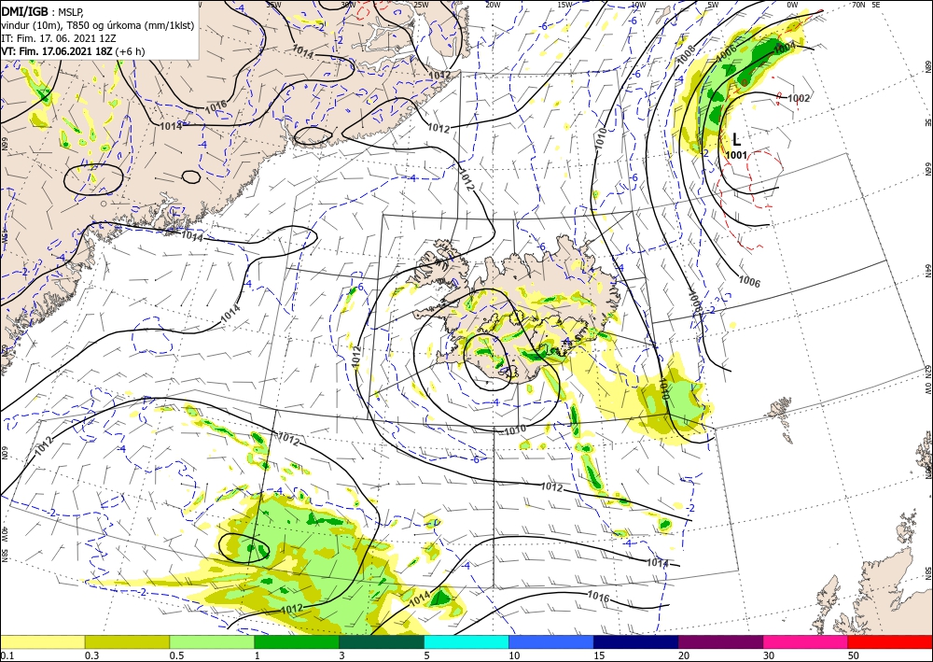Image resolution: width=933 pixels, height=662 pixels.
Task: Select the green 1–3 mm legend band
Action: coord(297,641)
